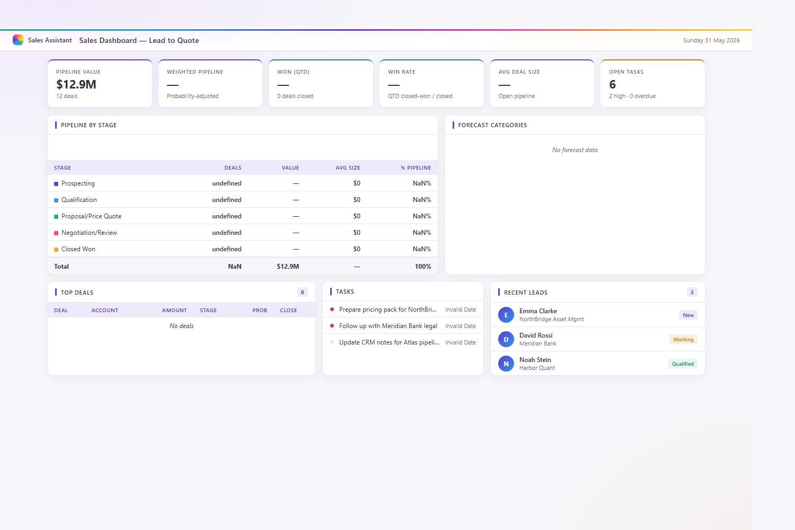This screenshot has width=795, height=530.
Task: Click Noah Stein's avatar circle
Action: 506,364
